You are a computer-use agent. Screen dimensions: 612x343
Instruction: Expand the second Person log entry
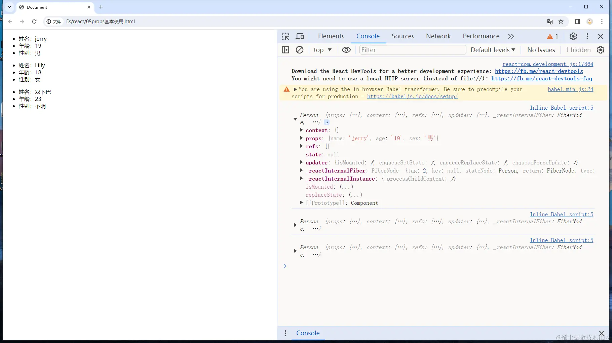click(295, 225)
